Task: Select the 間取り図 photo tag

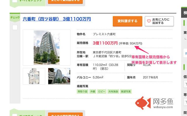Action: pyautogui.click(x=82, y=92)
